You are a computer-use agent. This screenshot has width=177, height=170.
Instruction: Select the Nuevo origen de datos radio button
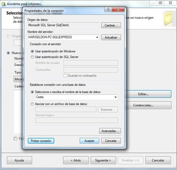coord(8,53)
